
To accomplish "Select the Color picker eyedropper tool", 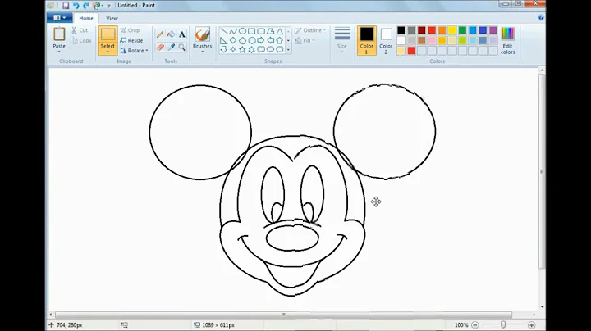I will pos(171,47).
